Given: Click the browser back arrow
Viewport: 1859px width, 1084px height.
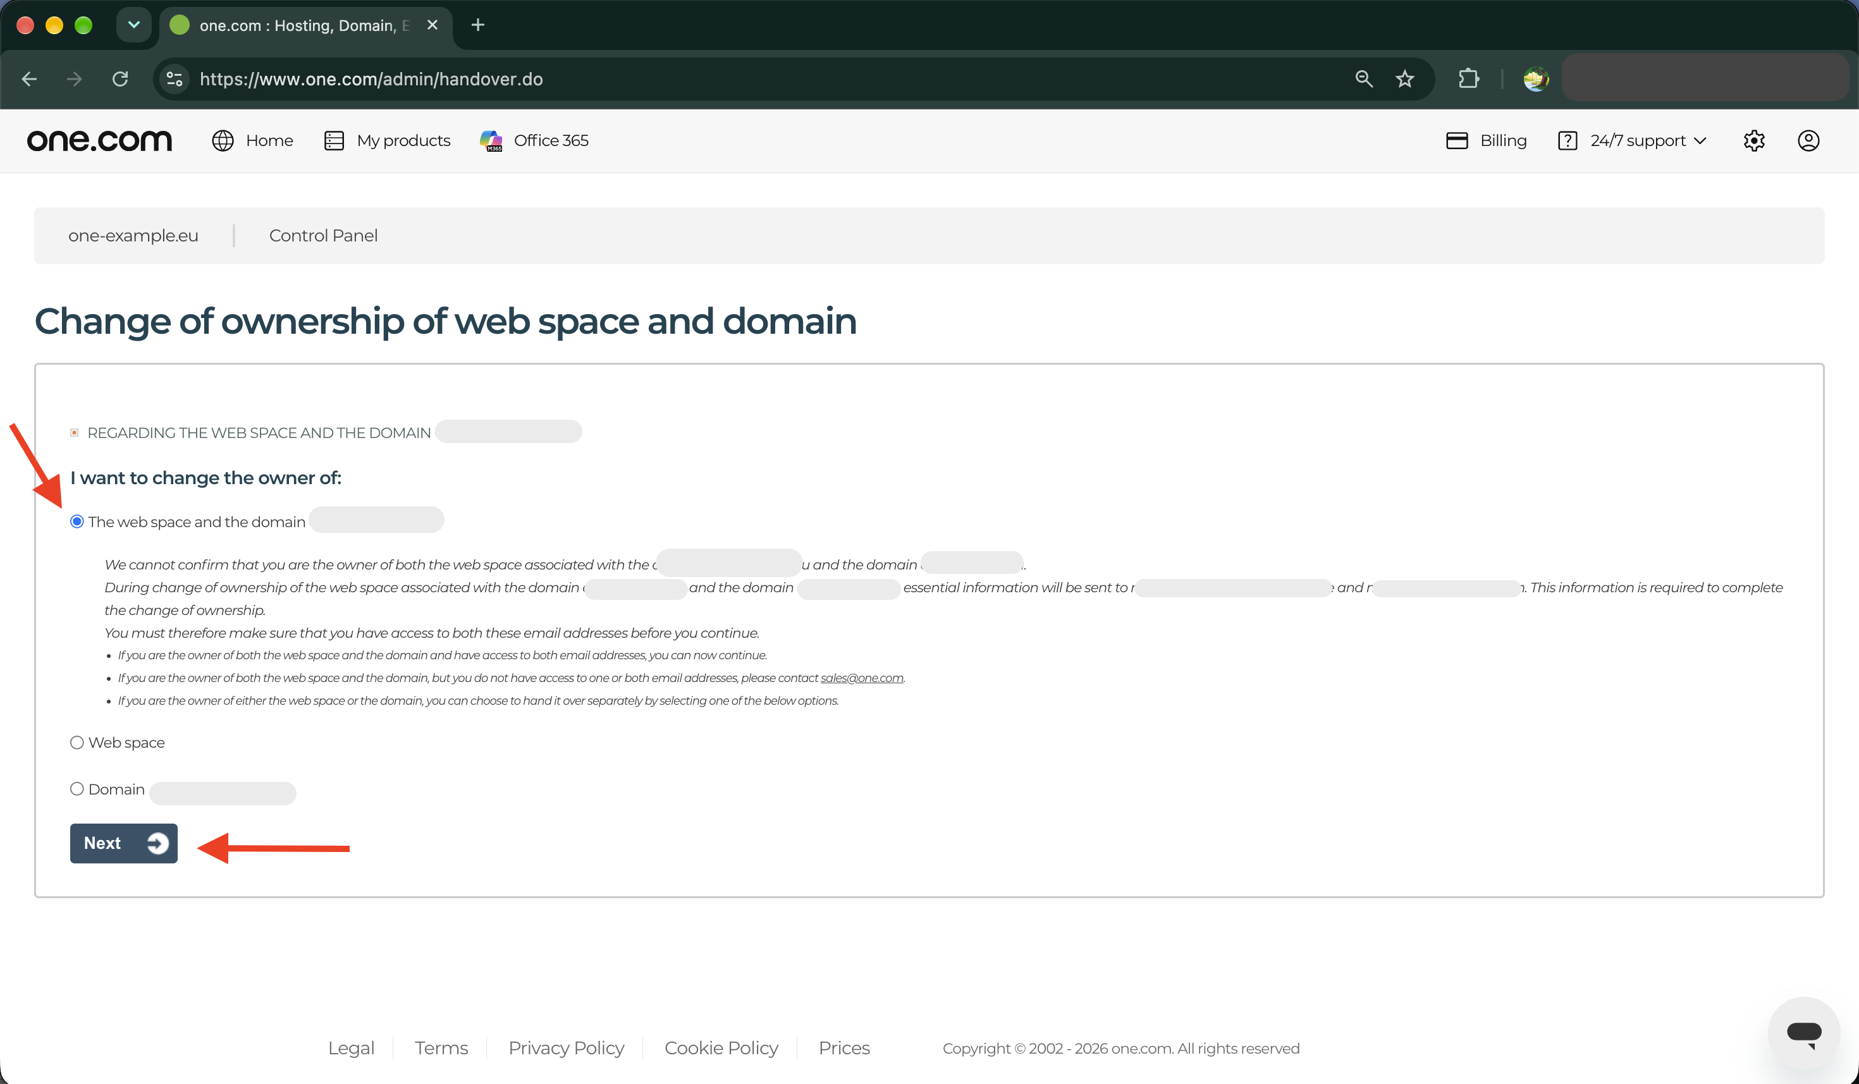Looking at the screenshot, I should point(30,79).
